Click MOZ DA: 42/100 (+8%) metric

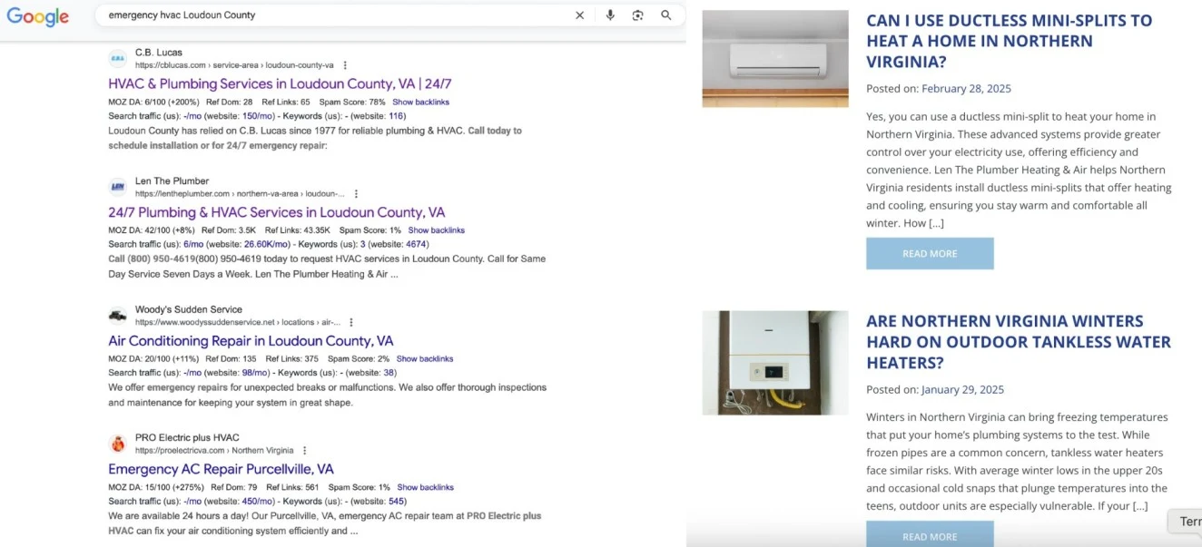151,230
